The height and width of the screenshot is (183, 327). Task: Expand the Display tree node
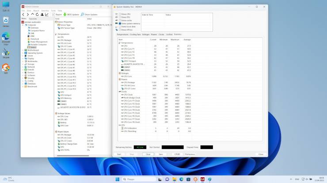click(23, 59)
